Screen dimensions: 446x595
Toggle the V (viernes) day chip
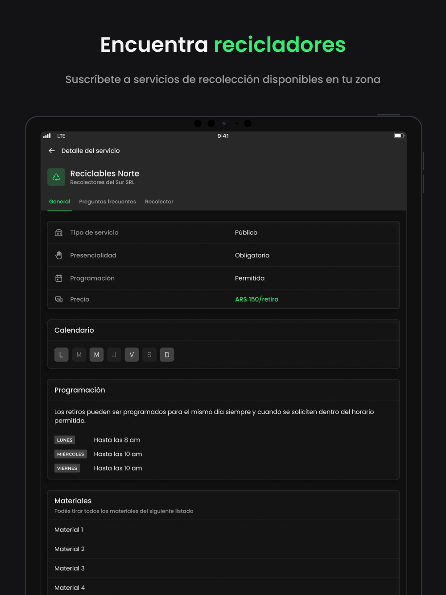(x=132, y=355)
